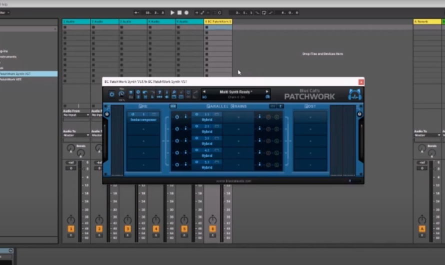Screen dimensions: 445x265
Task: Open the Hybrid plugin in slot 5:1
Action: pos(207,167)
